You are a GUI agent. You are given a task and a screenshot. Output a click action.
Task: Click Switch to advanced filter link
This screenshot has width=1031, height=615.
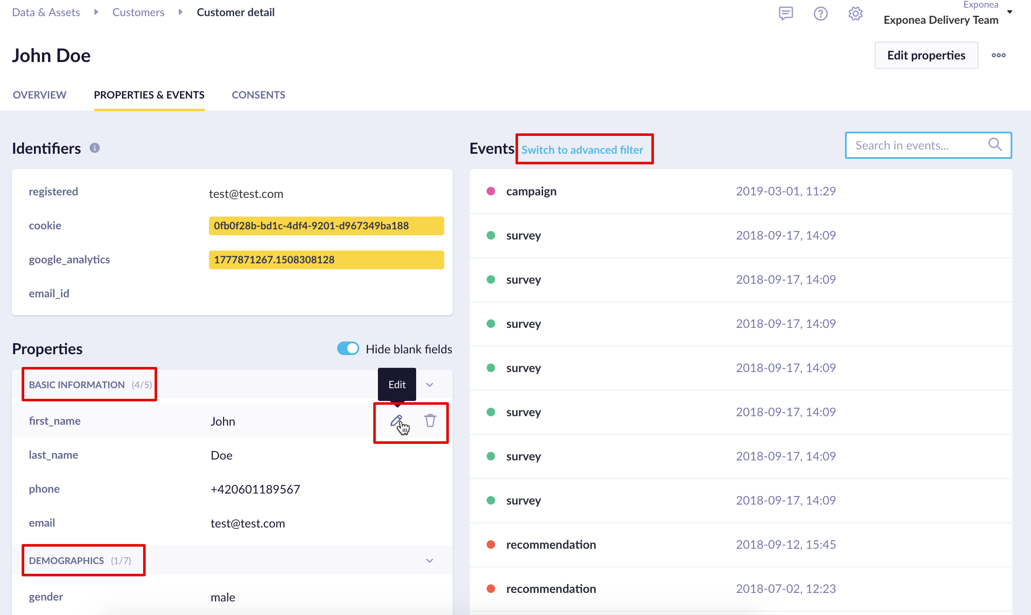point(582,150)
